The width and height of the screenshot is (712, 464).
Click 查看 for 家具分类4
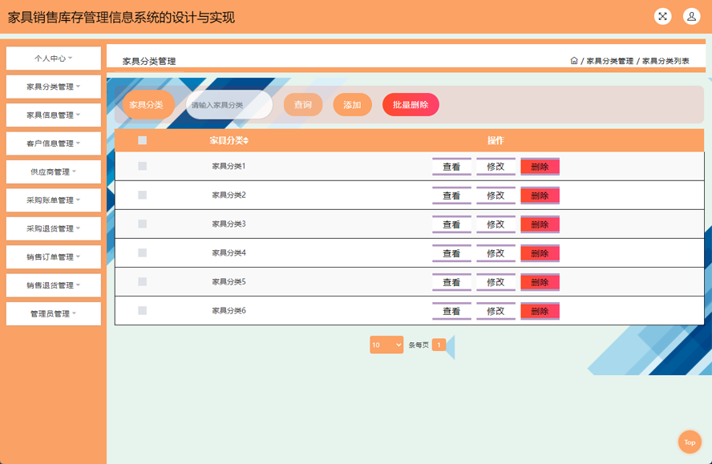click(451, 253)
